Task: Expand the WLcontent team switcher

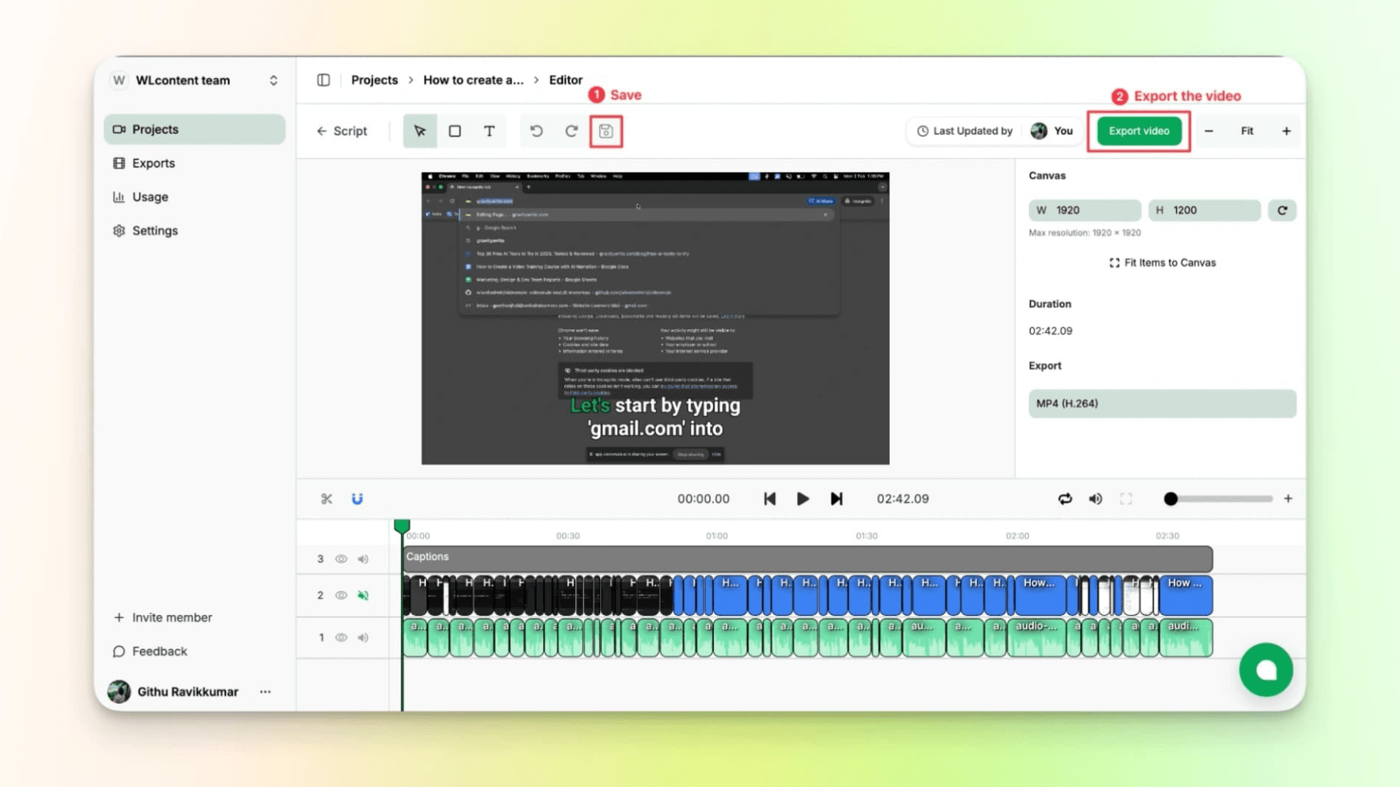Action: (273, 80)
